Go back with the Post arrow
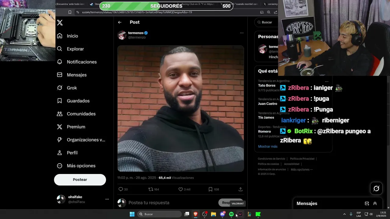Viewport: 390px width, 219px height. pos(120,22)
